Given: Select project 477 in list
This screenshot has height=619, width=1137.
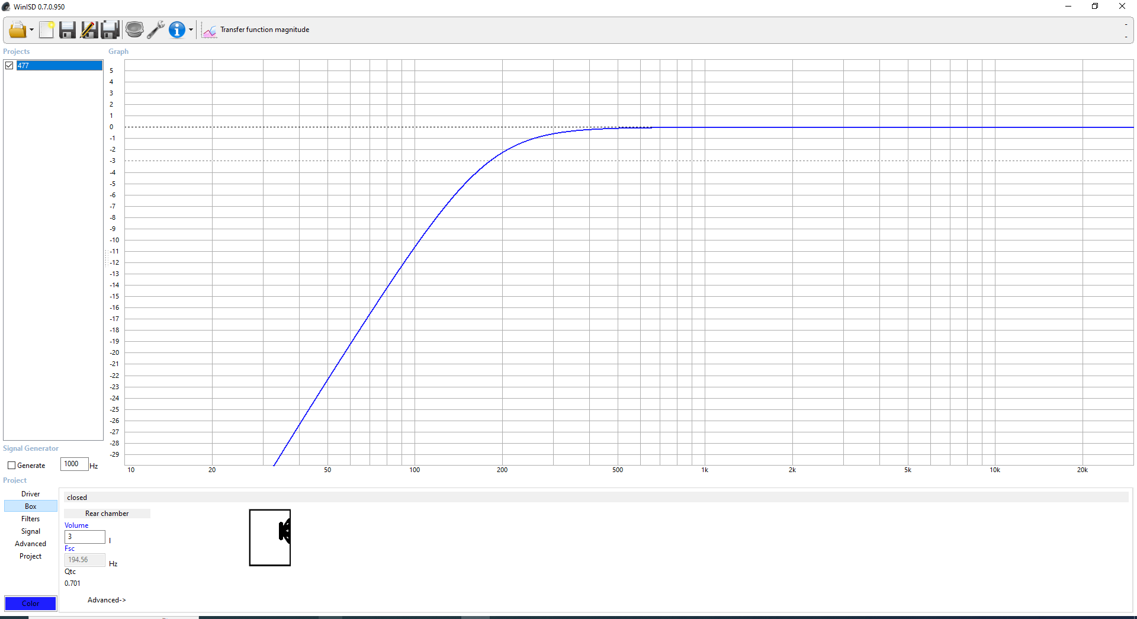Looking at the screenshot, I should (59, 66).
